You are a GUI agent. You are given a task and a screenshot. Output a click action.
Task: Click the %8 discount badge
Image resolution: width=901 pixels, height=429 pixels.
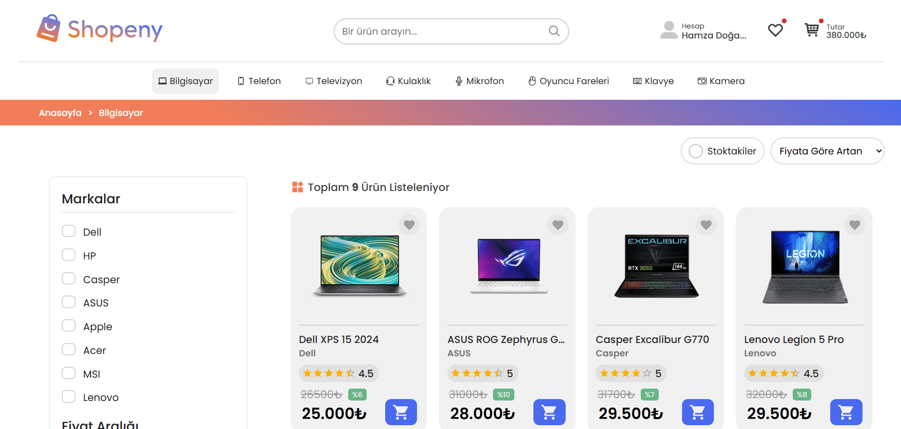coord(802,395)
